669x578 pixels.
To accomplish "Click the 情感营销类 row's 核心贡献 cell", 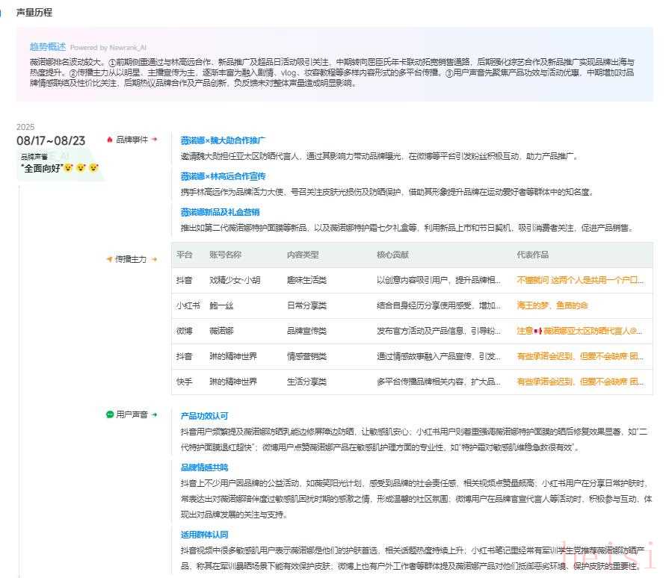I will 439,356.
